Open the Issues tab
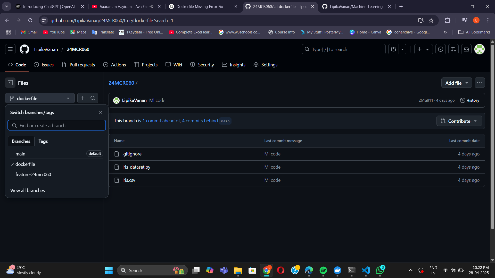Viewport: 495px width, 278px height. point(44,65)
